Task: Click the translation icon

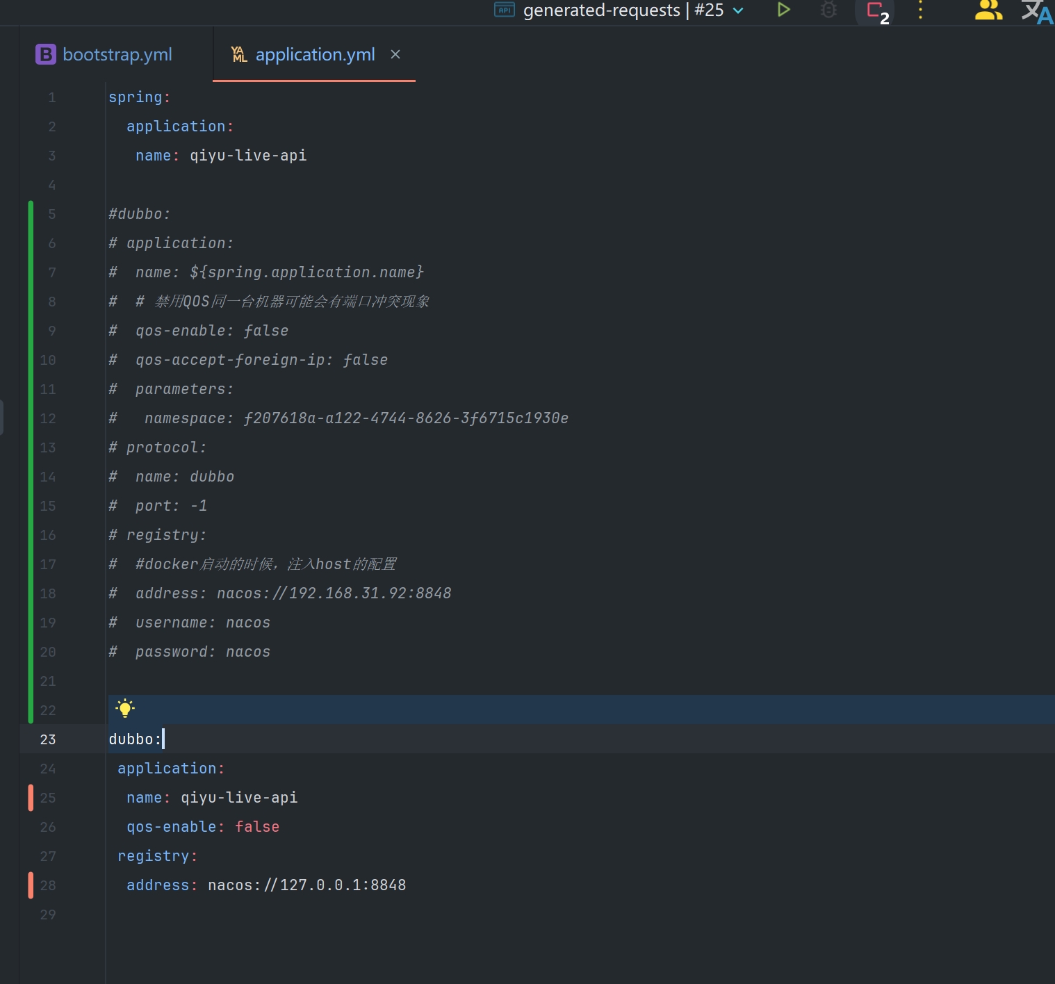Action: (1036, 11)
